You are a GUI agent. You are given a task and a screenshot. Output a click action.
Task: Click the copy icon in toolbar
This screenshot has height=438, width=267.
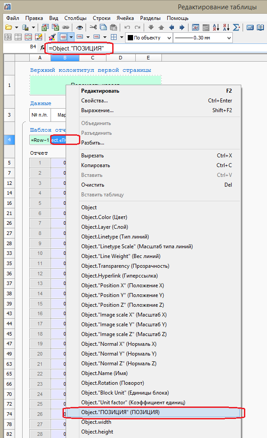103,27
